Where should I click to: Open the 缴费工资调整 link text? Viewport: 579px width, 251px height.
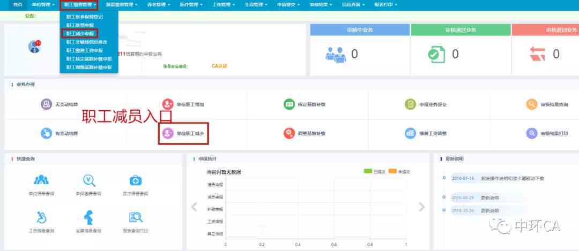pyautogui.click(x=433, y=133)
